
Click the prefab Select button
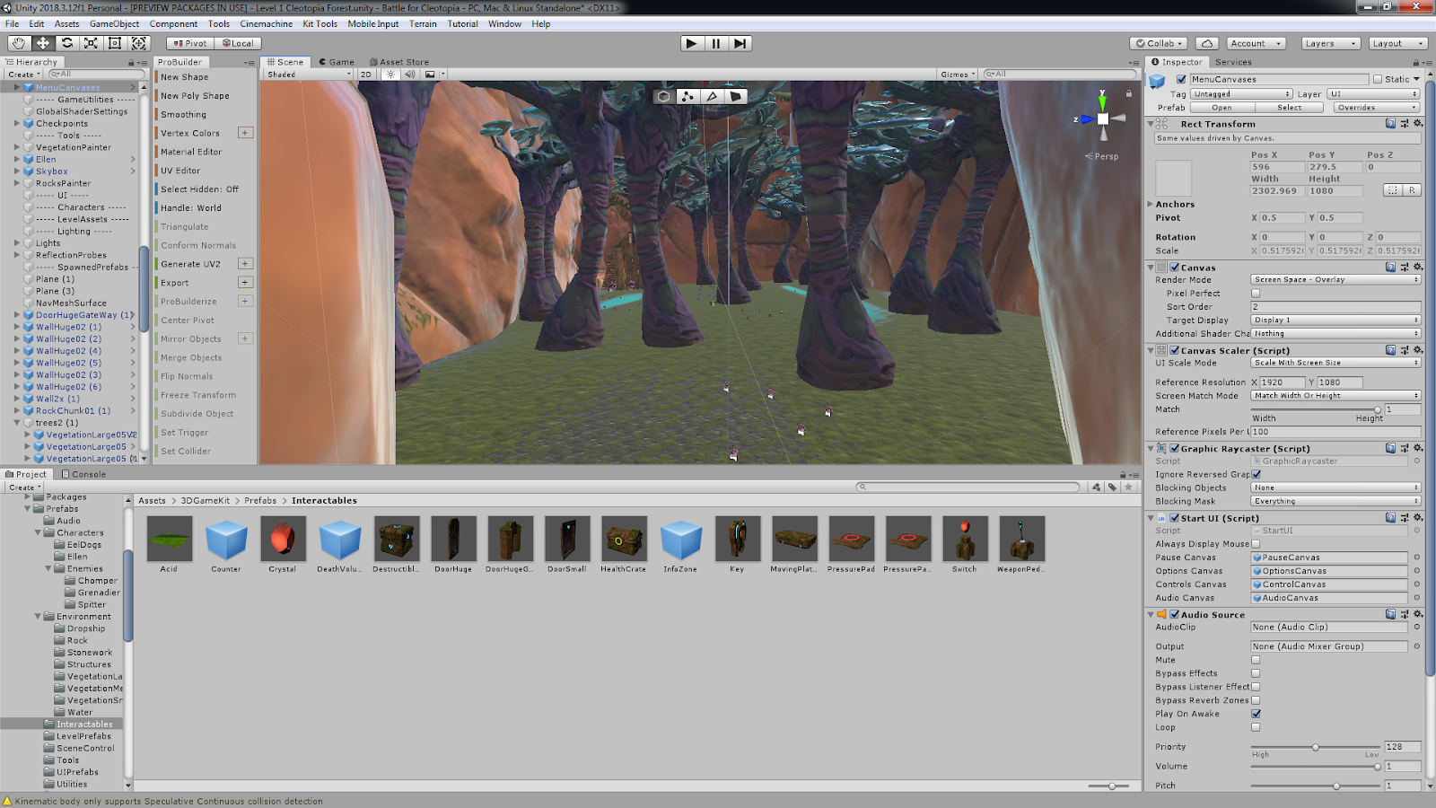coord(1289,108)
